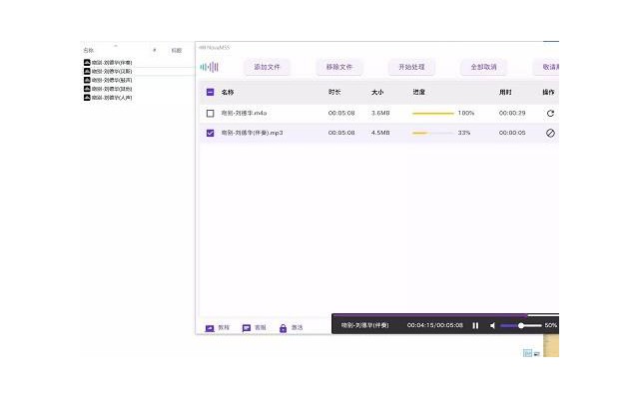The height and width of the screenshot is (399, 639).
Task: Click the NovaMSS waveform logo icon
Action: [x=209, y=67]
